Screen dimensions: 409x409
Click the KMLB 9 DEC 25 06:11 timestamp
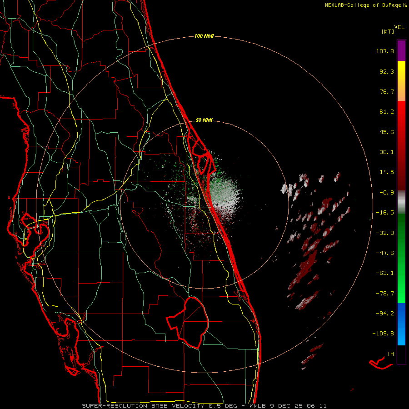click(288, 406)
